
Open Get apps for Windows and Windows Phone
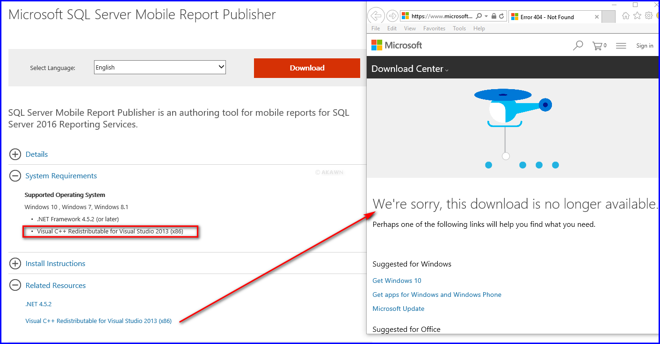[437, 295]
